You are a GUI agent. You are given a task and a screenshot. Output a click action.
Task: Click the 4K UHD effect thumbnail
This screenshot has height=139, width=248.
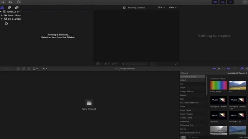pyautogui.click(x=219, y=115)
